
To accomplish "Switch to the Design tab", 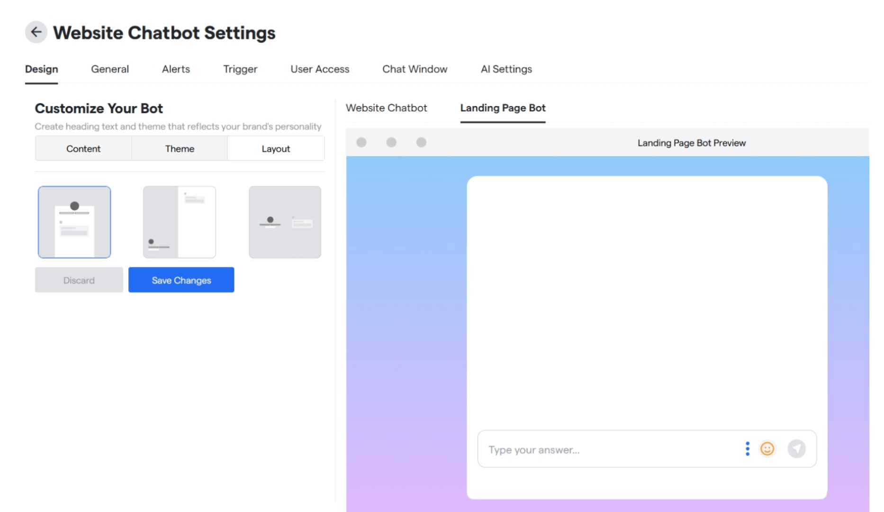I will tap(42, 69).
